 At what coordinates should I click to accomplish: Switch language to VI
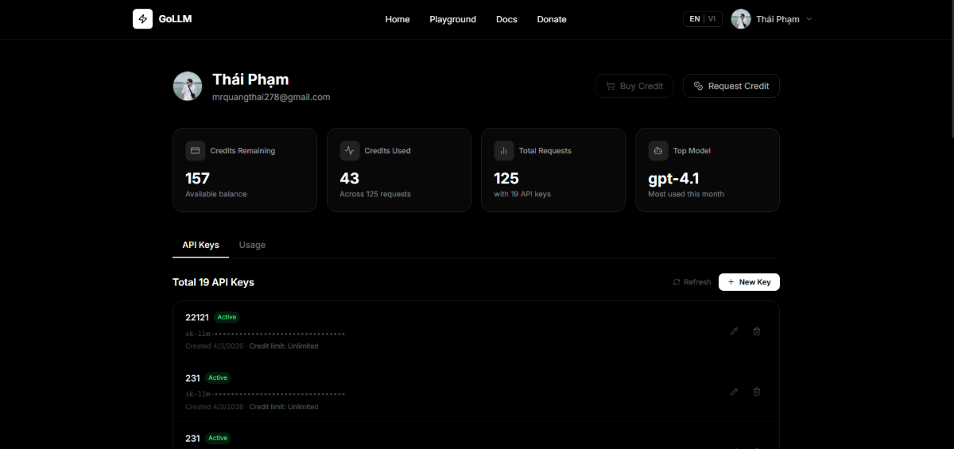click(x=712, y=19)
